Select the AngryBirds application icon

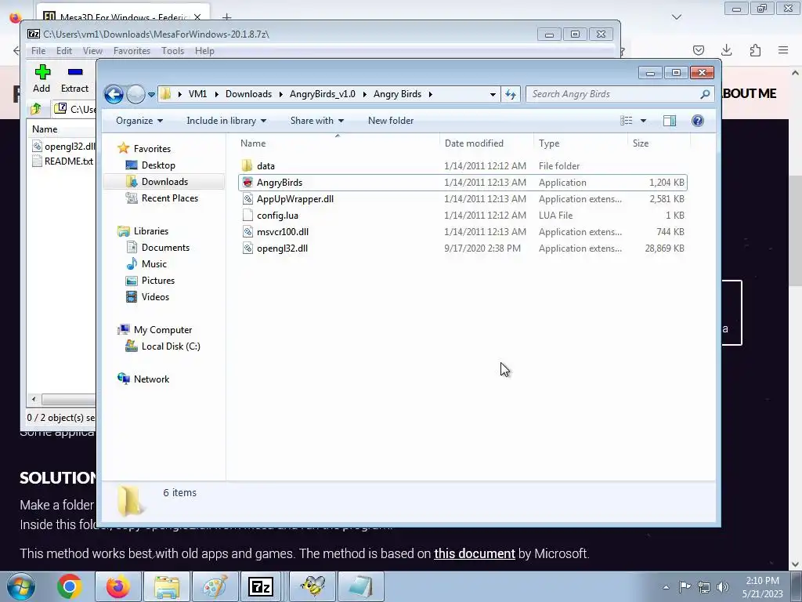247,182
